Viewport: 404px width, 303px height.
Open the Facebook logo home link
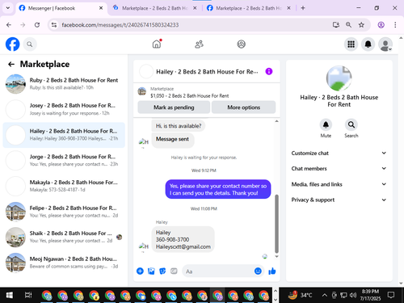click(x=13, y=44)
